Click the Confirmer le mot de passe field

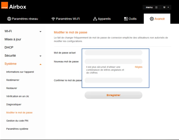click(113, 80)
